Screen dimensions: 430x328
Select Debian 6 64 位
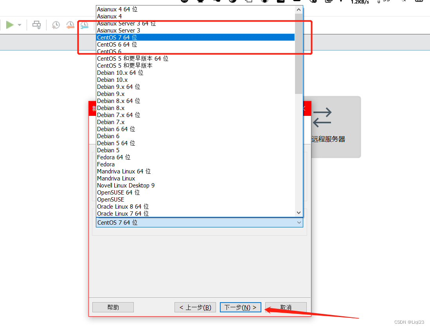[x=196, y=129]
